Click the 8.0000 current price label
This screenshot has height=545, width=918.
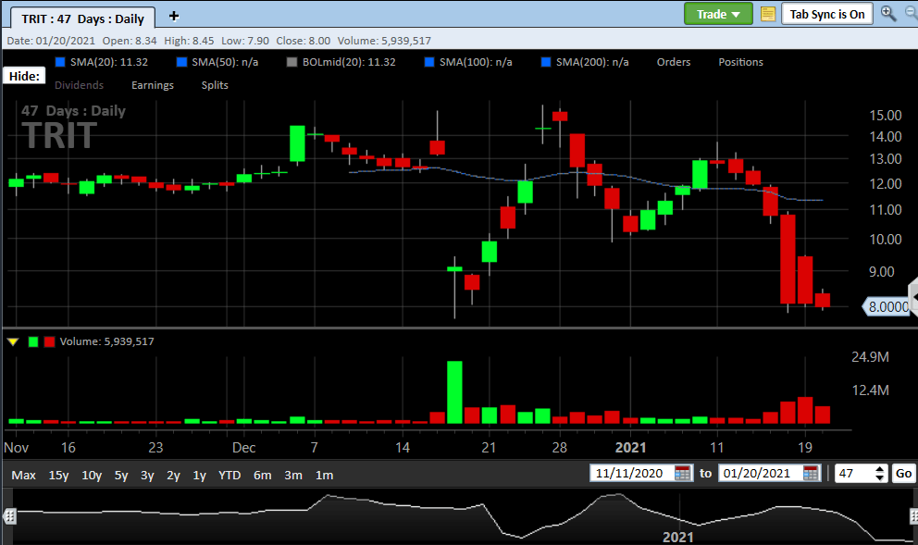pyautogui.click(x=887, y=307)
